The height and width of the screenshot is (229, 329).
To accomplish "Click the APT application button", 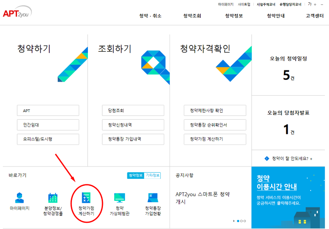I will point(48,110).
